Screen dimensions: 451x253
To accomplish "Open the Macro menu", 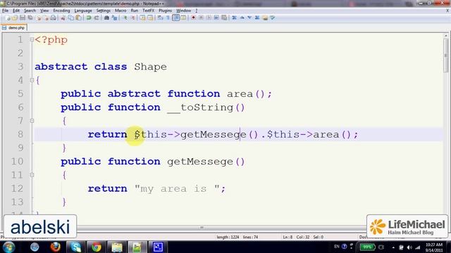I will pos(121,11).
